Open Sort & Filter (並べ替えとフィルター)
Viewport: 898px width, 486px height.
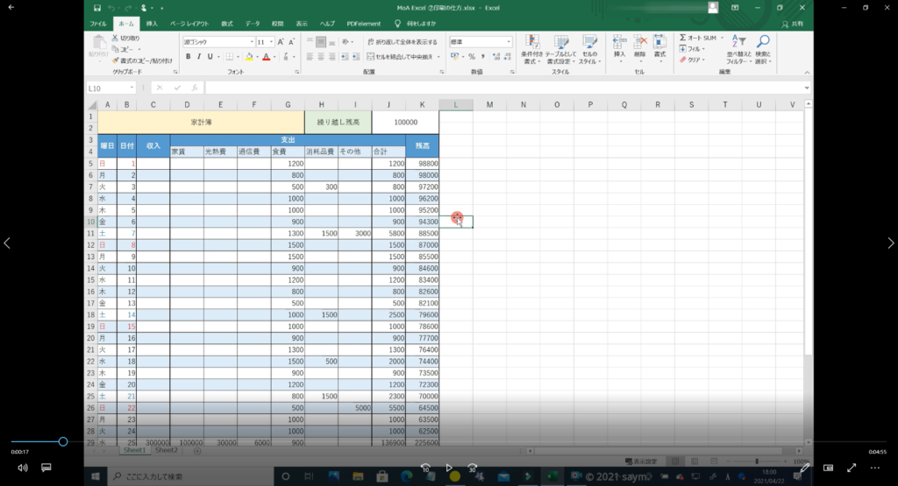(738, 44)
